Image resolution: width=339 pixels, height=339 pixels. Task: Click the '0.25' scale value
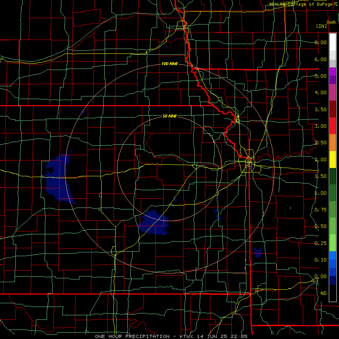321,243
